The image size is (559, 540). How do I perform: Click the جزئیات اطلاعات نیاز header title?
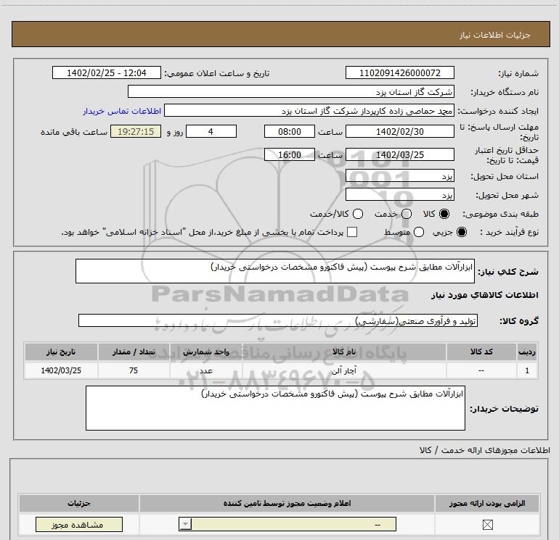point(494,35)
